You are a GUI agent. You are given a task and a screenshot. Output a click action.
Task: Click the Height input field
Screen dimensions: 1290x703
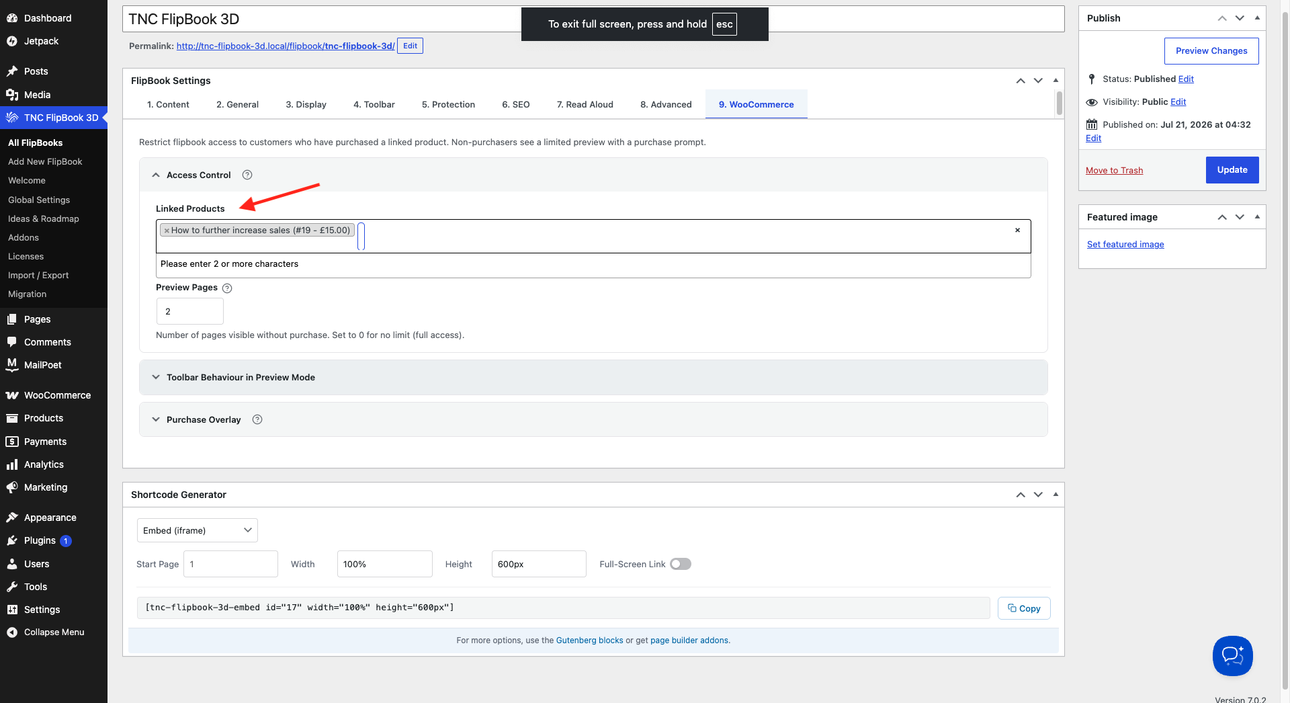click(539, 564)
